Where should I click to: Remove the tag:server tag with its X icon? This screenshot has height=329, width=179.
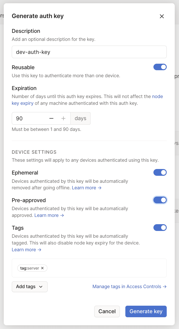click(x=42, y=268)
